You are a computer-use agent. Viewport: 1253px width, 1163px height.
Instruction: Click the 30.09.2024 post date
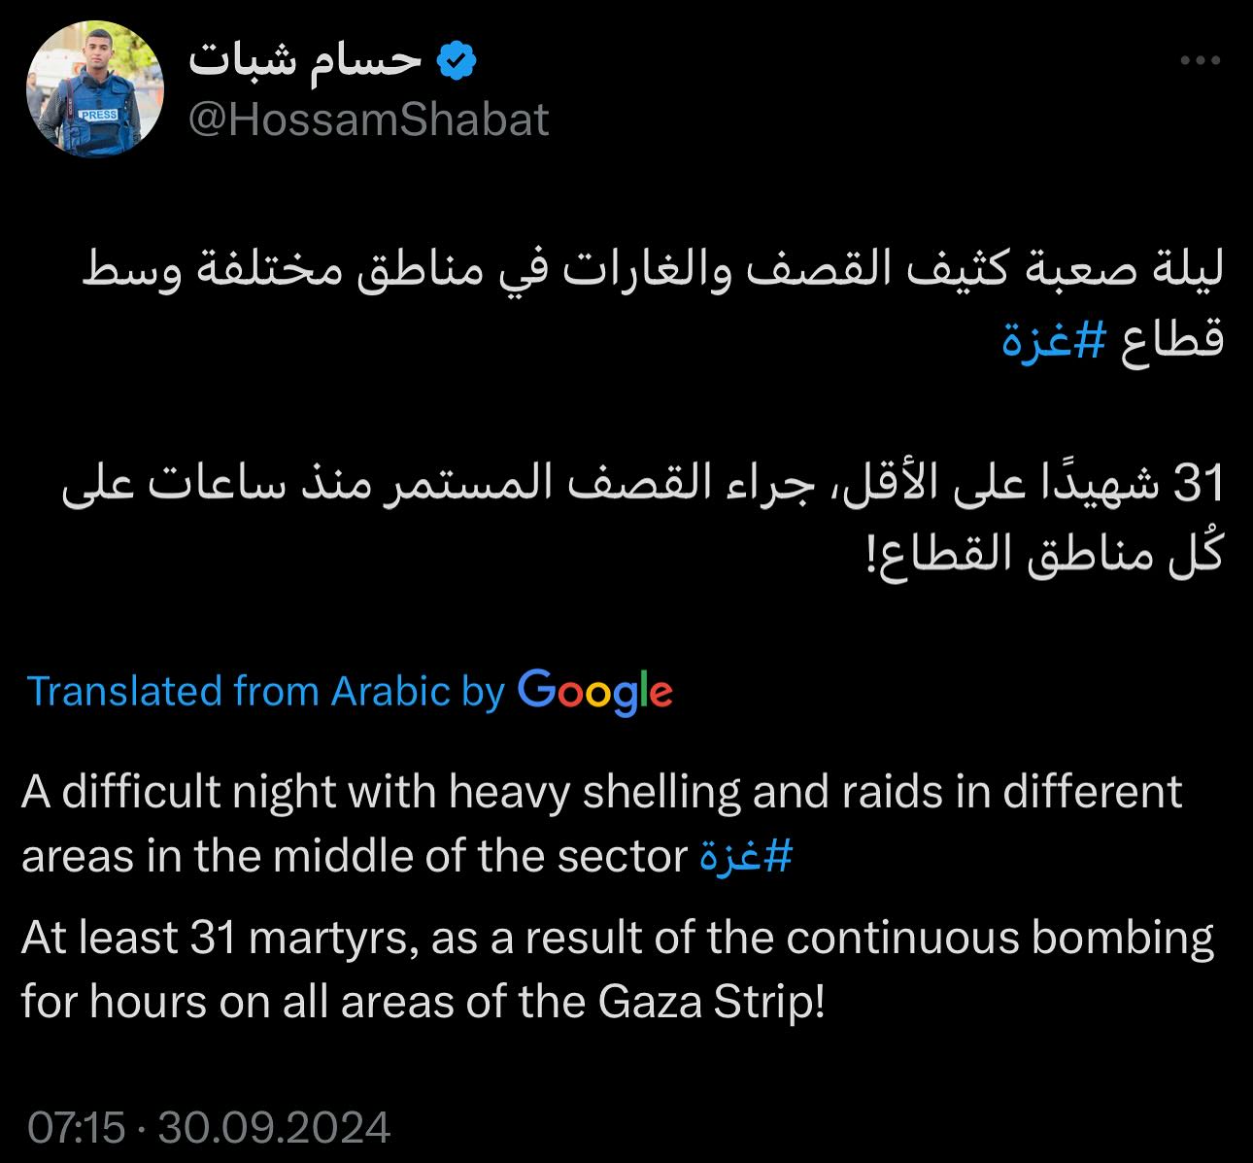point(274,1128)
